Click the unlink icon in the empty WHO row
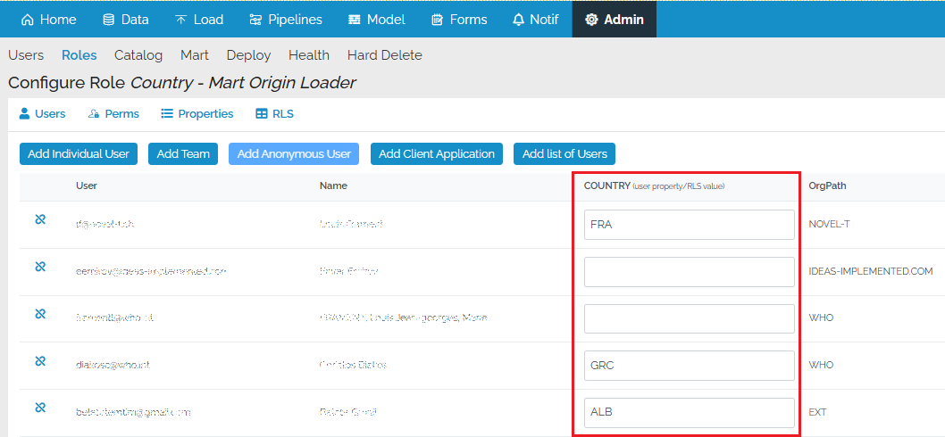 (40, 314)
